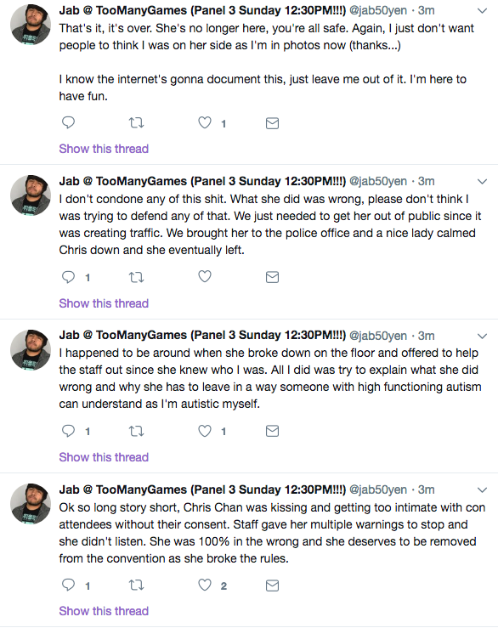Send the "That's it, it's over" tweet via message
498x628 pixels.
click(273, 123)
